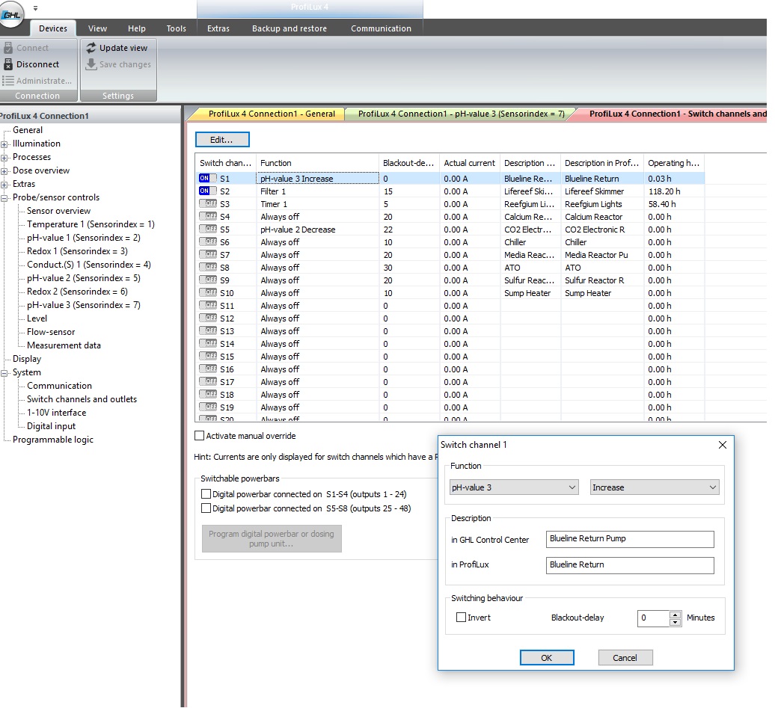
Task: Open the quick access toolbar dropdown arrow
Action: pos(36,8)
